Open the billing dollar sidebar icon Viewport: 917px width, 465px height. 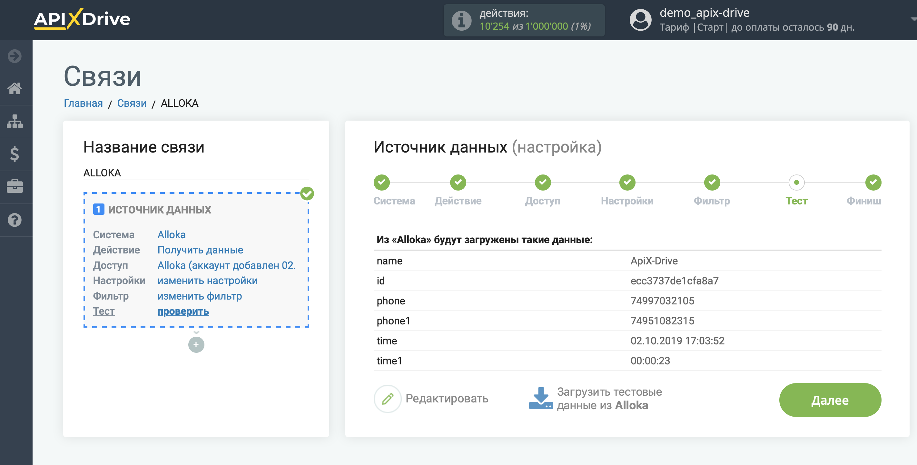15,154
